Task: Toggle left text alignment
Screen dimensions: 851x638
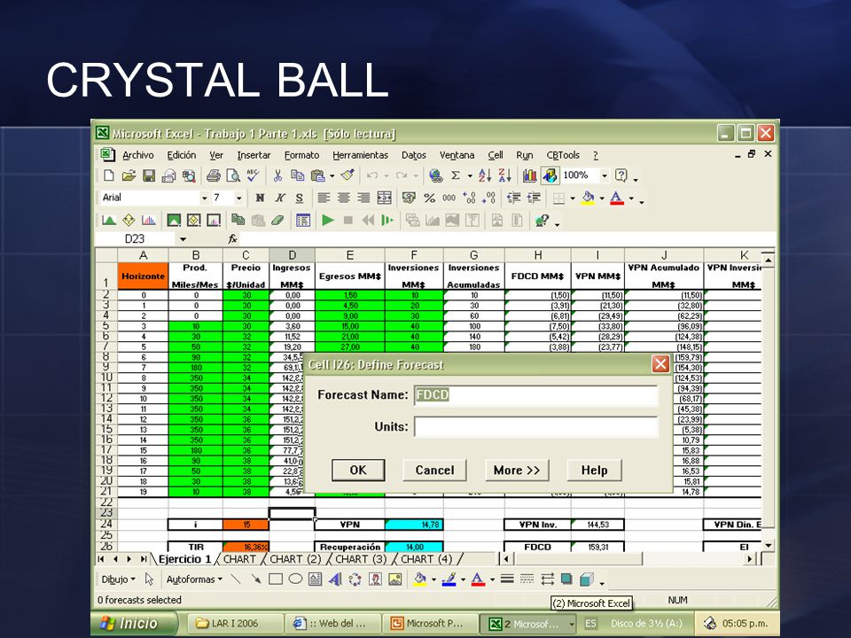Action: 324,198
